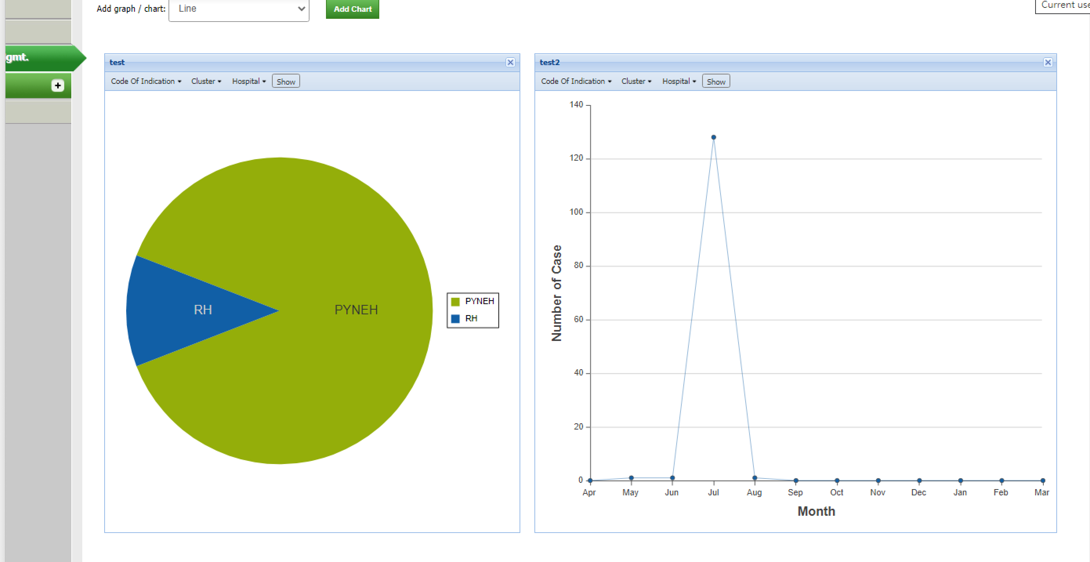
Task: Open Cluster dropdown in test panel
Action: [x=206, y=81]
